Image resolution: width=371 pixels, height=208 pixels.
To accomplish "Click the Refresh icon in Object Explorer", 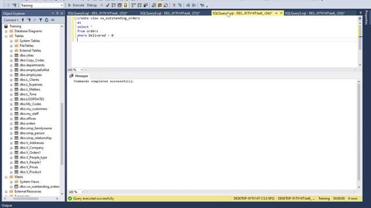I will tap(46, 20).
